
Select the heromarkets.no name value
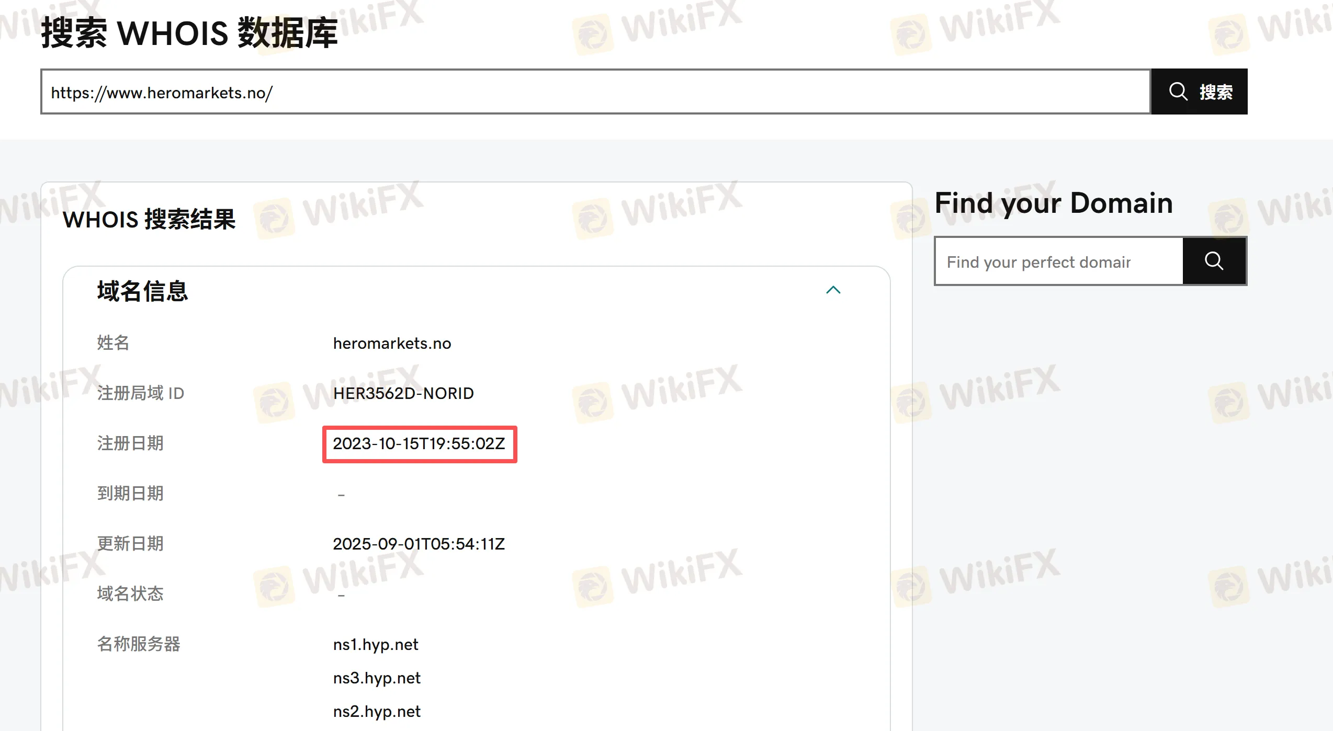pyautogui.click(x=392, y=344)
